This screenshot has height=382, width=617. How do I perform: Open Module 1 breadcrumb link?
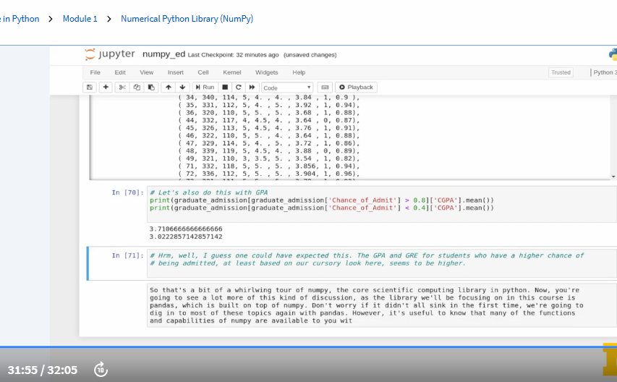pos(80,19)
